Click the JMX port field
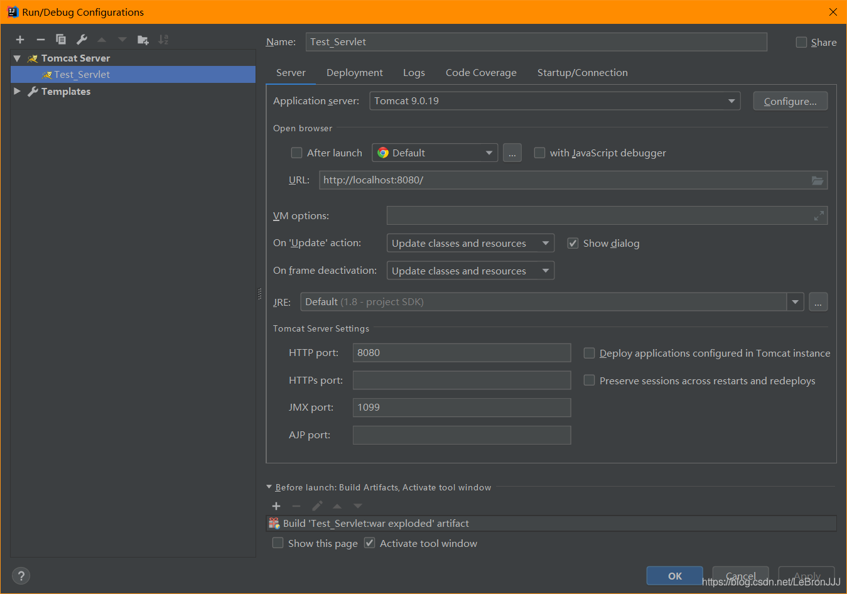The height and width of the screenshot is (594, 847). (x=461, y=408)
